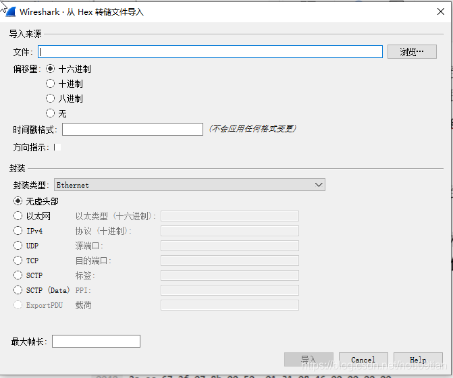Viewport: 453px width, 378px height.
Task: Toggle the 方向指示 checkbox
Action: pos(57,147)
